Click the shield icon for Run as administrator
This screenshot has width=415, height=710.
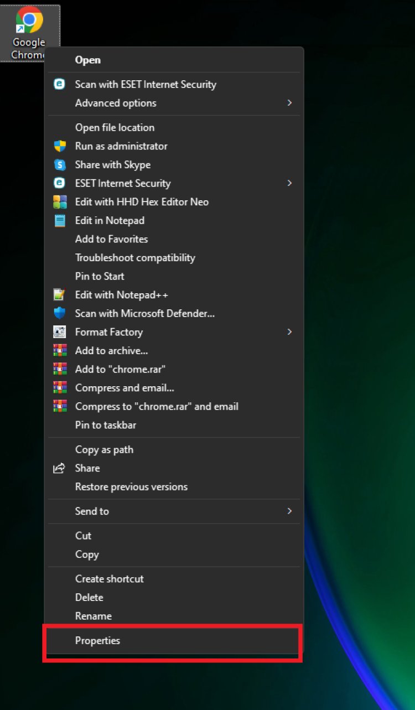point(59,146)
